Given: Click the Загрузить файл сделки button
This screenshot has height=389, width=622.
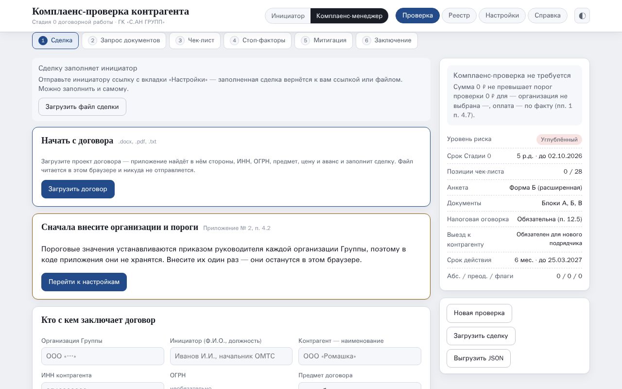Looking at the screenshot, I should pyautogui.click(x=82, y=107).
